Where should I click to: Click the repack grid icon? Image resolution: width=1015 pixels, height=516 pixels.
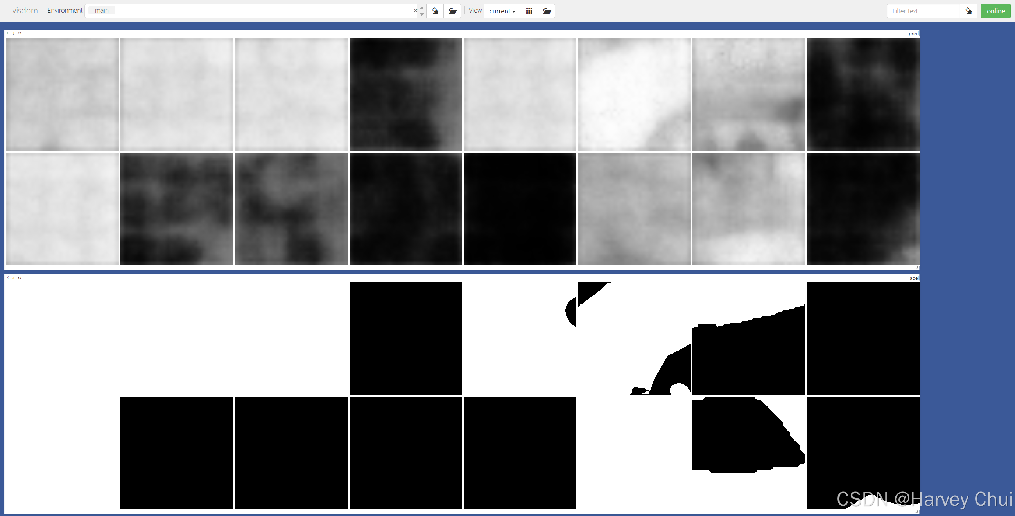(x=529, y=11)
